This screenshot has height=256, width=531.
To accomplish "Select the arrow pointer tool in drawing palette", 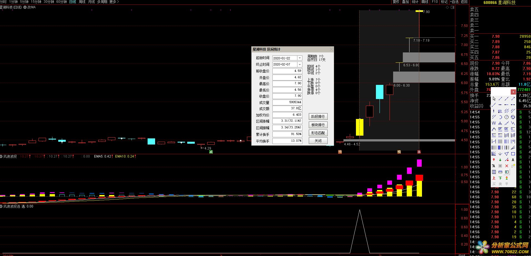I will pos(494,99).
